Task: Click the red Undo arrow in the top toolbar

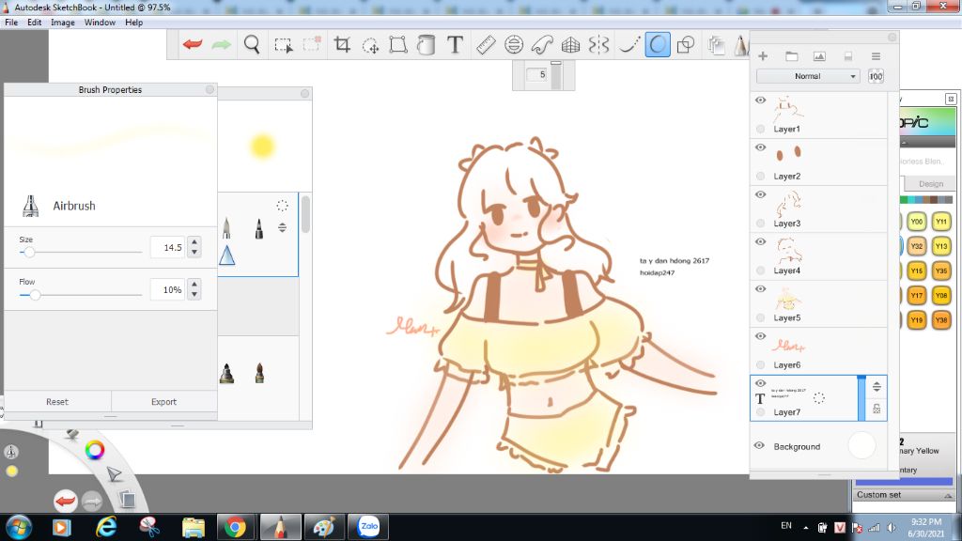Action: 193,44
